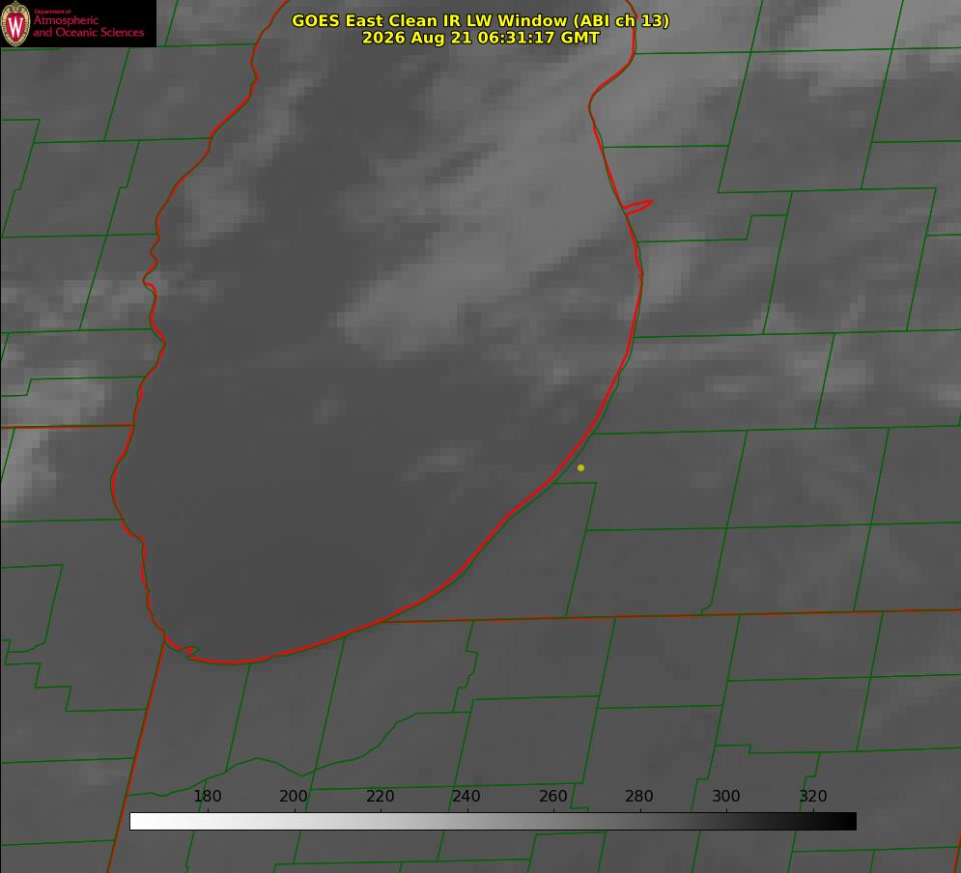961x873 pixels.
Task: Click the black end of the colorbar
Action: 844,822
